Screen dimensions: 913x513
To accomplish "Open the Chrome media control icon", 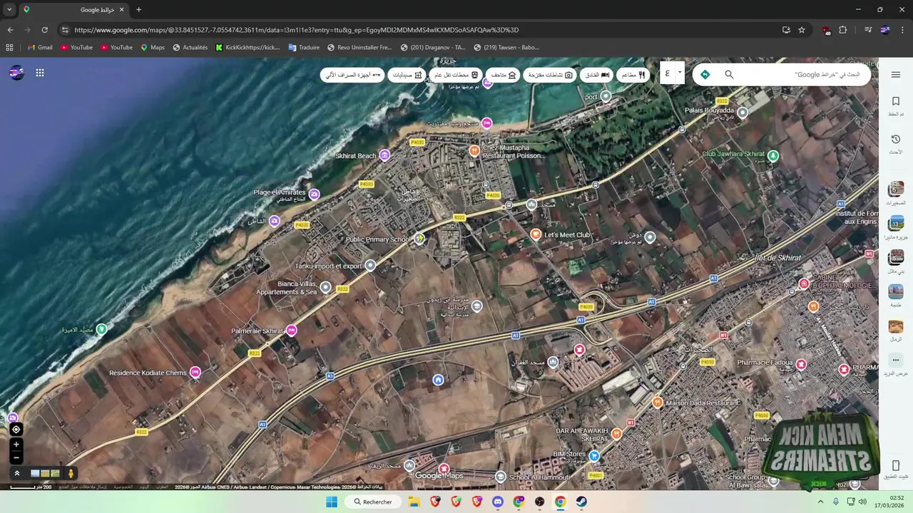I will [868, 30].
